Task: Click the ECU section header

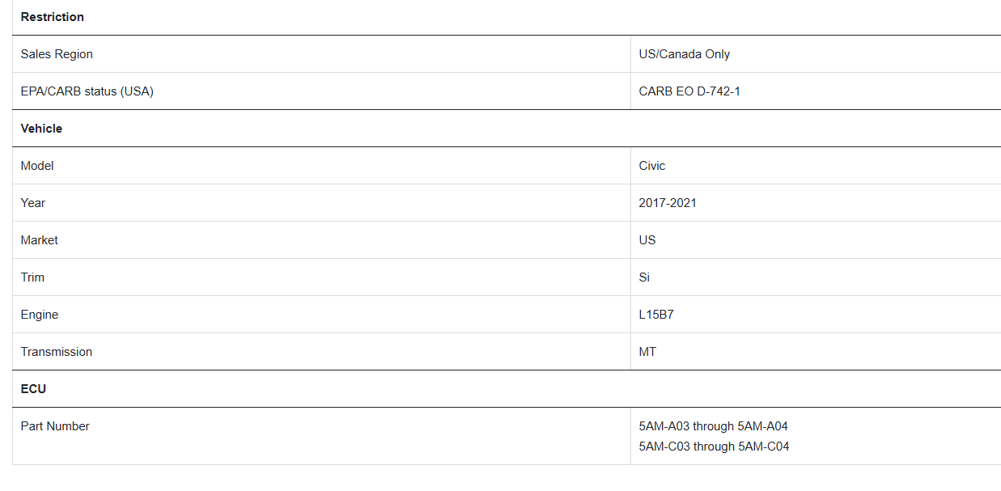Action: 33,389
